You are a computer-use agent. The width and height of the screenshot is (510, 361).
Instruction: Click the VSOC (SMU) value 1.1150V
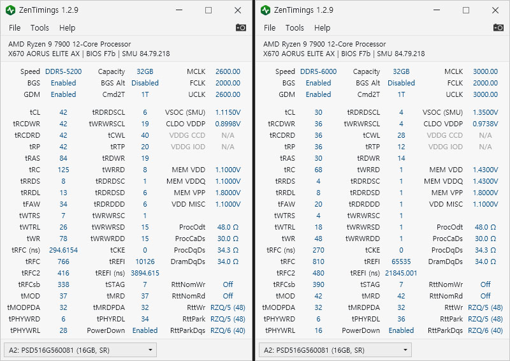pos(228,112)
